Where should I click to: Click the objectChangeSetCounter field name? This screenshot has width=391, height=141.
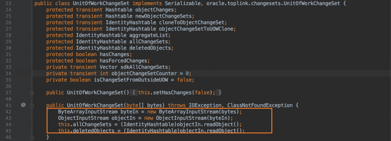[144, 74]
